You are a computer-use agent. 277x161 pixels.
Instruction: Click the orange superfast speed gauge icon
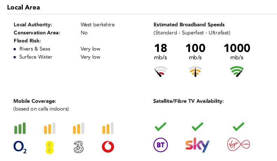tap(195, 72)
